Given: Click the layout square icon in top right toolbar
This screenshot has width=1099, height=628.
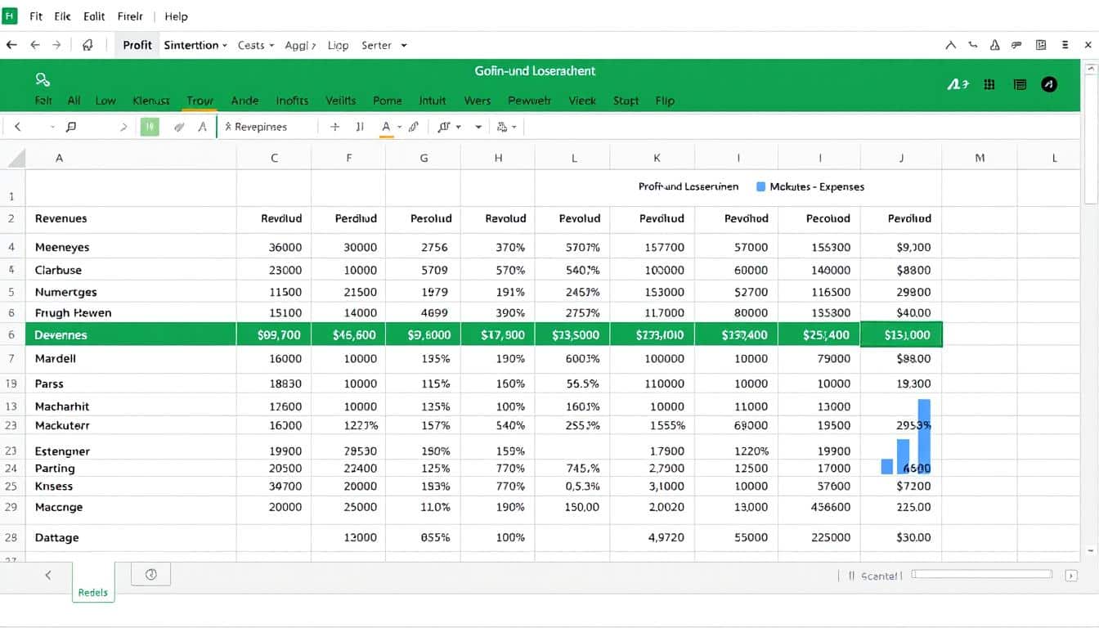Looking at the screenshot, I should click(x=1041, y=46).
